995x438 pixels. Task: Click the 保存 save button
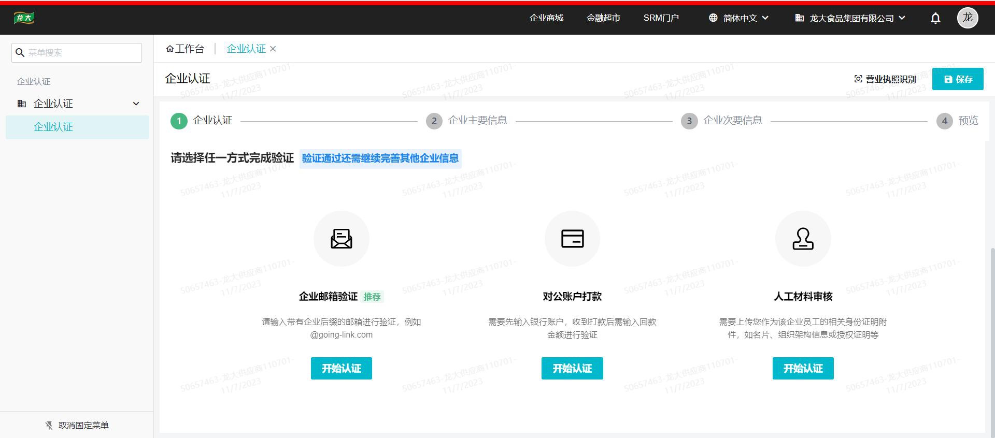pyautogui.click(x=957, y=79)
